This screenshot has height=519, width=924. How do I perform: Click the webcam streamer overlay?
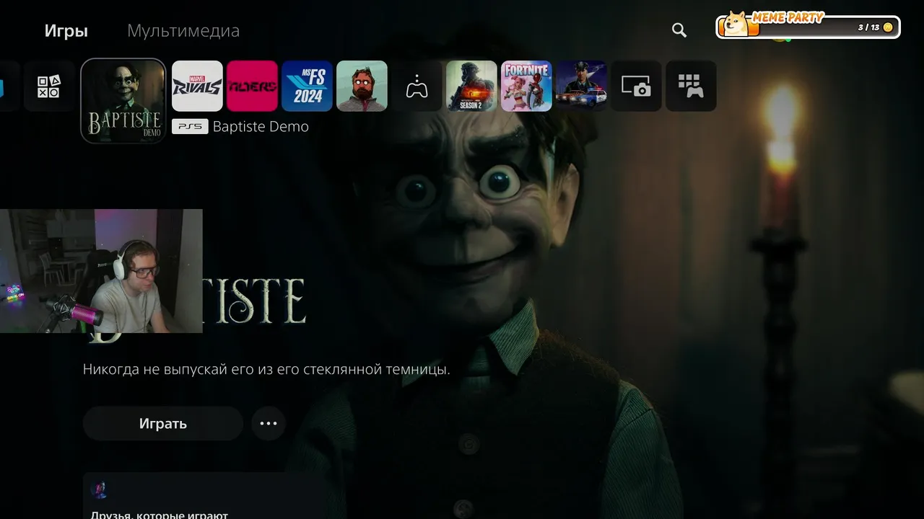pyautogui.click(x=101, y=271)
